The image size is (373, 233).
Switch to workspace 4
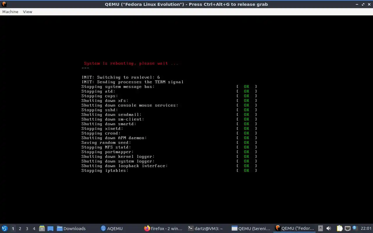(34, 229)
